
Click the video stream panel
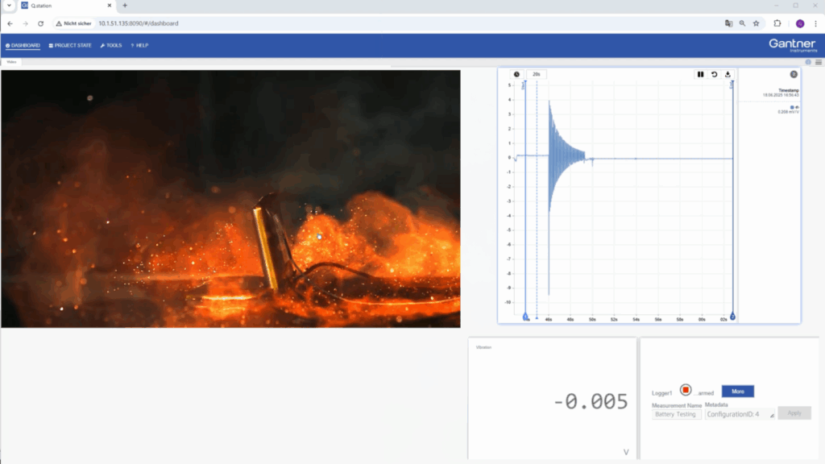click(x=230, y=199)
